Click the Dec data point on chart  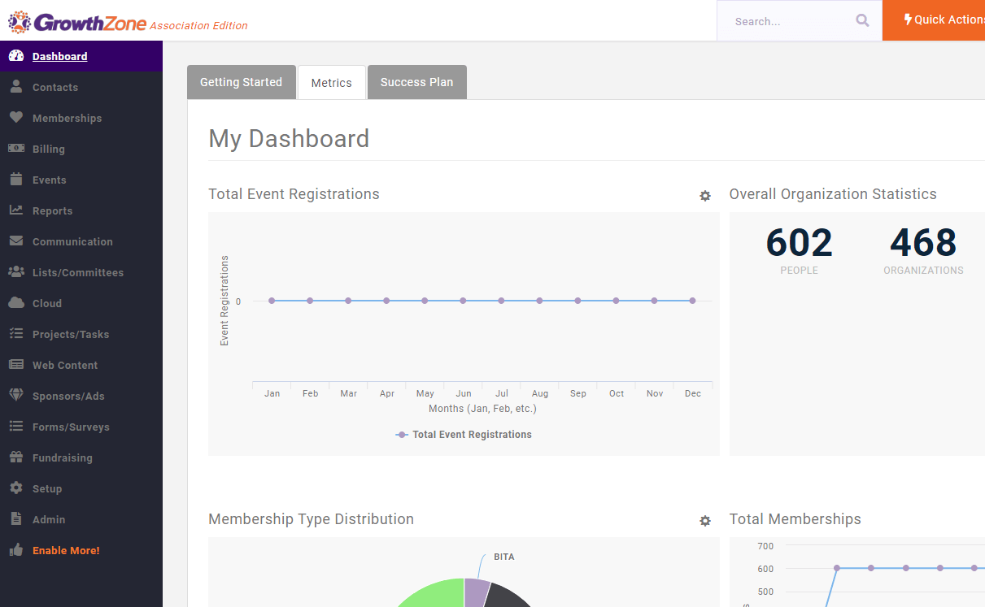click(692, 301)
